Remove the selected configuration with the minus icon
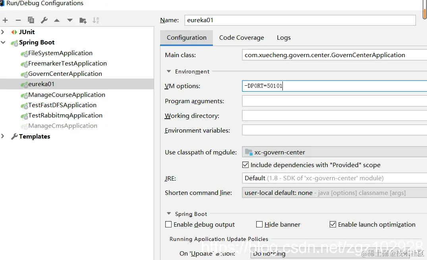 18,20
